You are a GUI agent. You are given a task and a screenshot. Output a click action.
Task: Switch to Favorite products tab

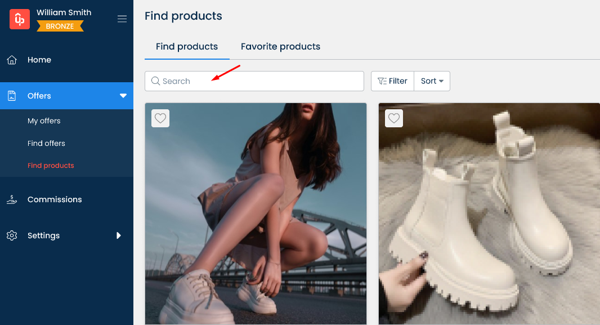point(280,47)
